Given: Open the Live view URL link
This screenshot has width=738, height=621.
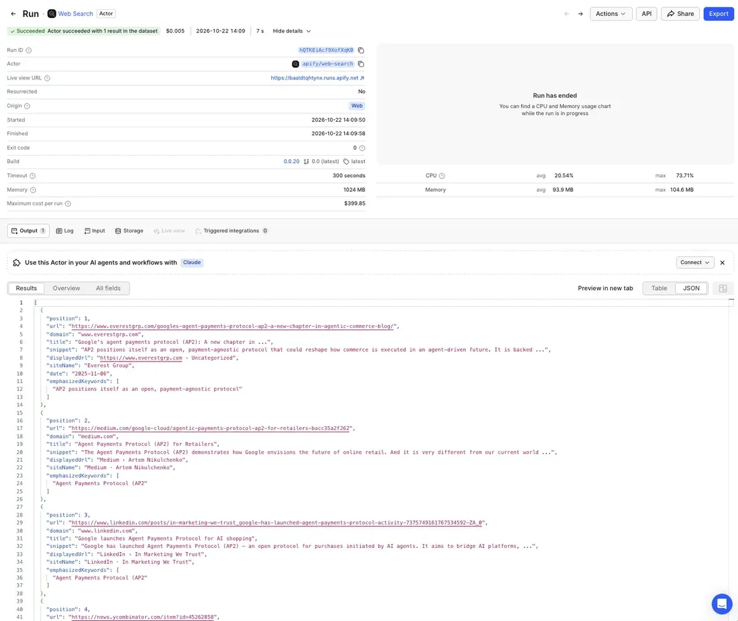Looking at the screenshot, I should [x=317, y=78].
